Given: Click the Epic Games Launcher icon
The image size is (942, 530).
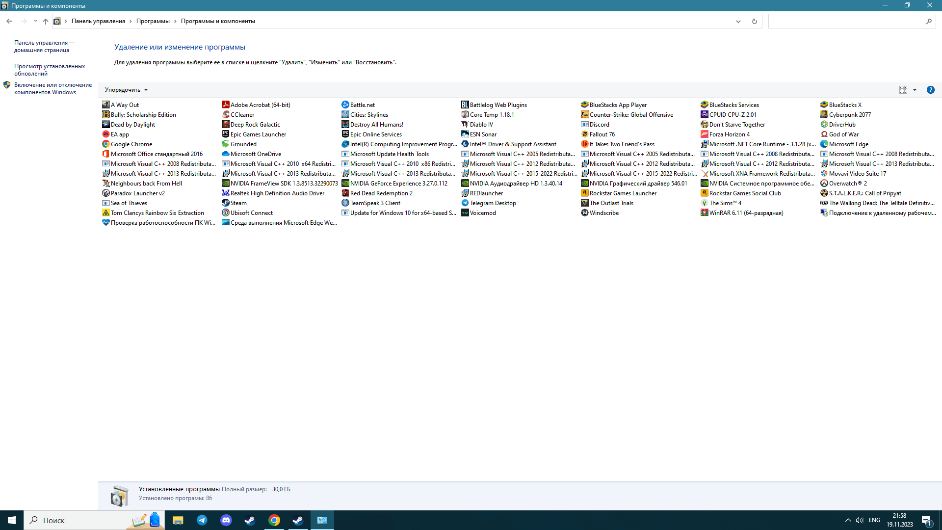Looking at the screenshot, I should (x=225, y=134).
